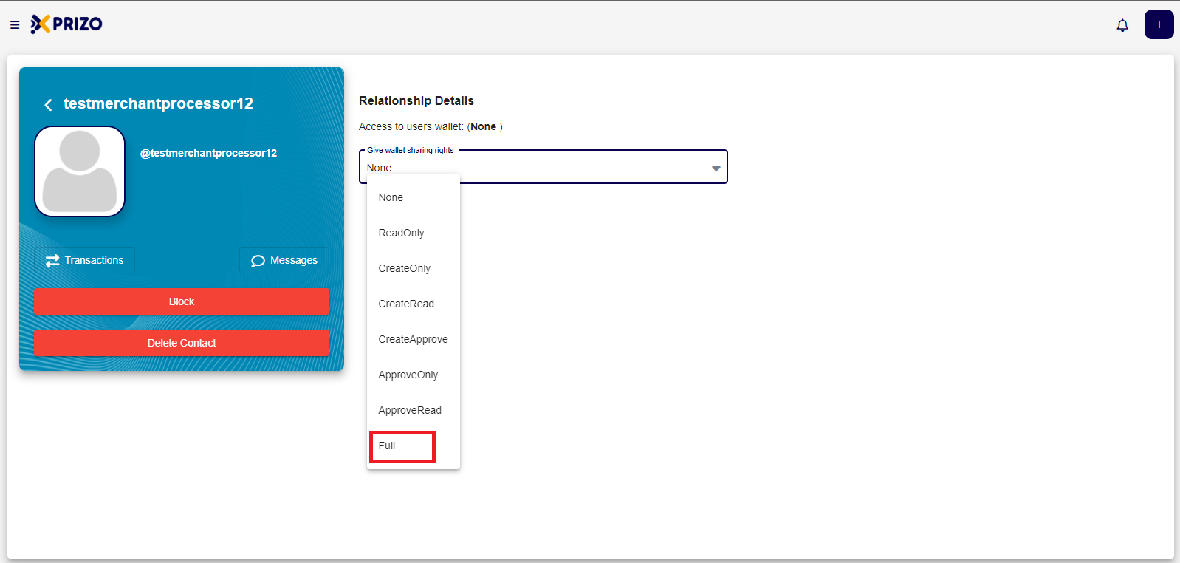Select ApproveRead wallet rights
This screenshot has height=563, width=1180.
[x=414, y=410]
